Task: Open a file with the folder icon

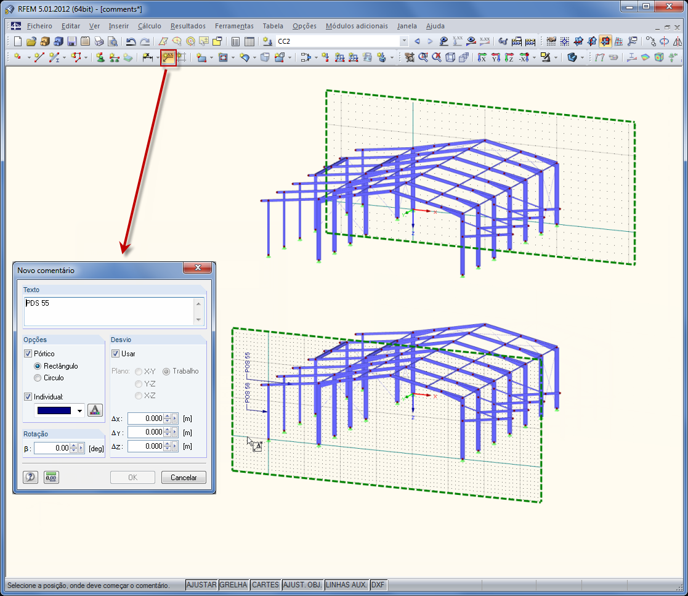Action: 31,41
